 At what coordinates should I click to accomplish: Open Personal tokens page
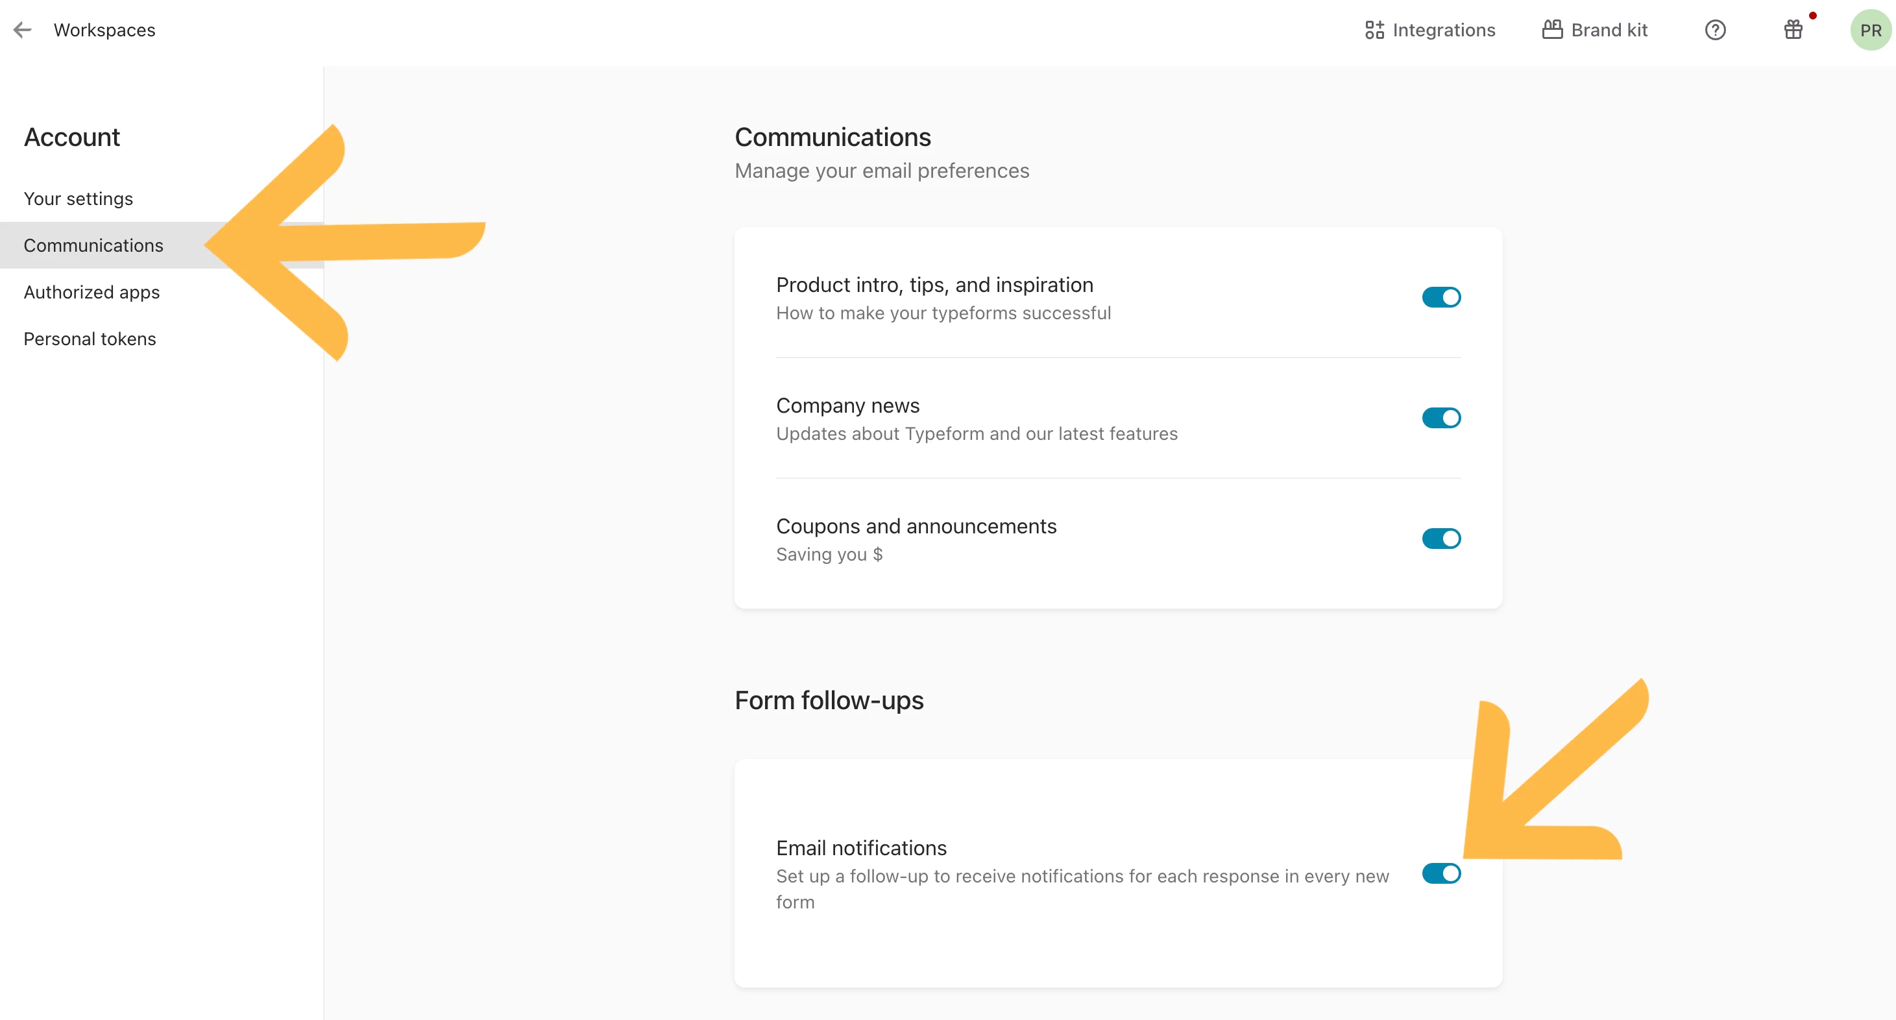tap(90, 339)
